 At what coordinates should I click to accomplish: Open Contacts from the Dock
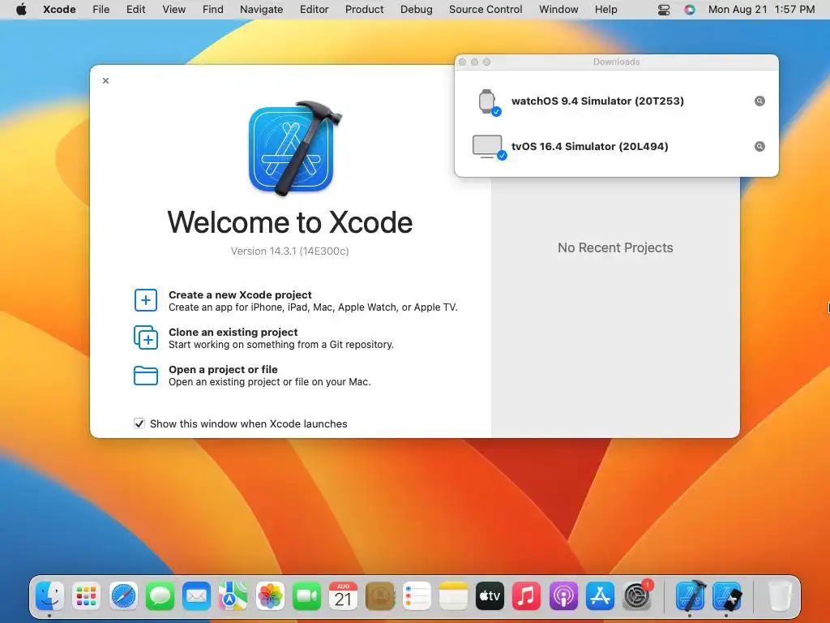point(380,596)
